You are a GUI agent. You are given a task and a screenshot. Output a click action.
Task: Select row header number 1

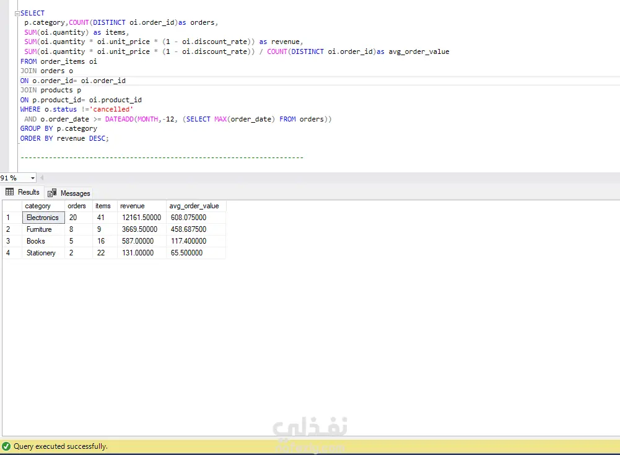[x=12, y=218]
